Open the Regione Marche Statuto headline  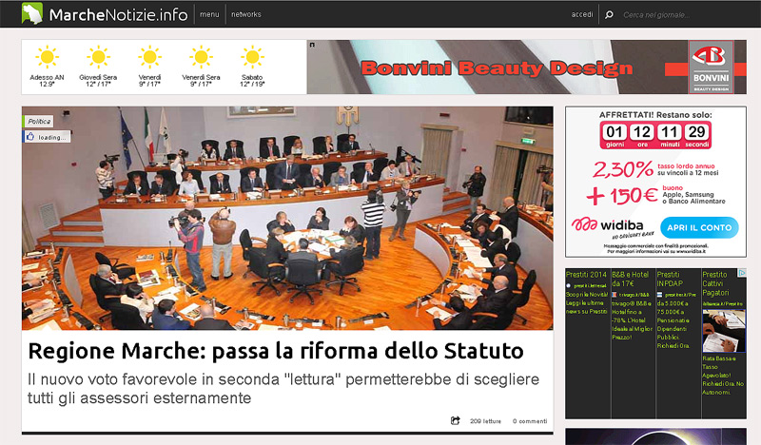coord(276,351)
